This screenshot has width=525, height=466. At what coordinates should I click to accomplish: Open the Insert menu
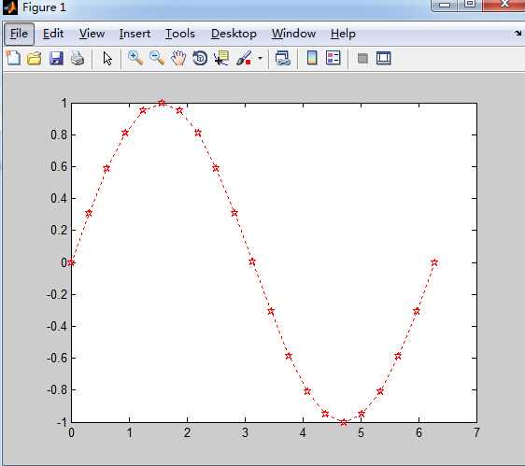click(135, 34)
